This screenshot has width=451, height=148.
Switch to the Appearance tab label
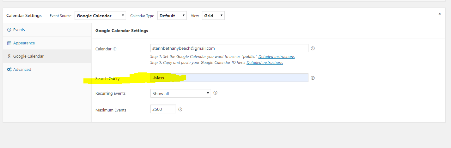pyautogui.click(x=24, y=43)
